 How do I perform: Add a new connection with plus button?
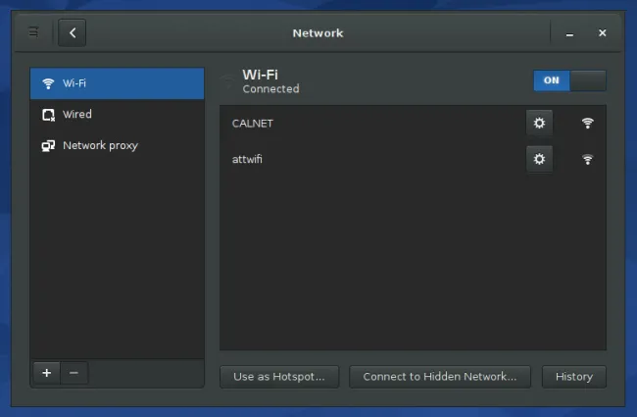coord(47,373)
